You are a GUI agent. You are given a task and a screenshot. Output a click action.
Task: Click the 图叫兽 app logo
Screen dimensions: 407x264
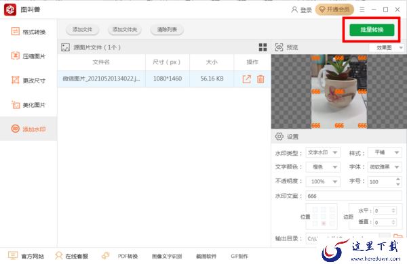10,9
